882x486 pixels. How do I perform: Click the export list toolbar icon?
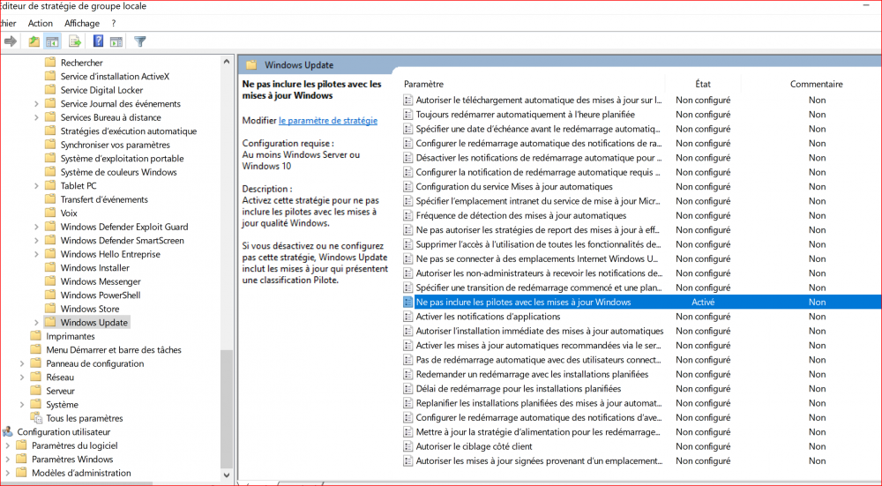pyautogui.click(x=75, y=41)
